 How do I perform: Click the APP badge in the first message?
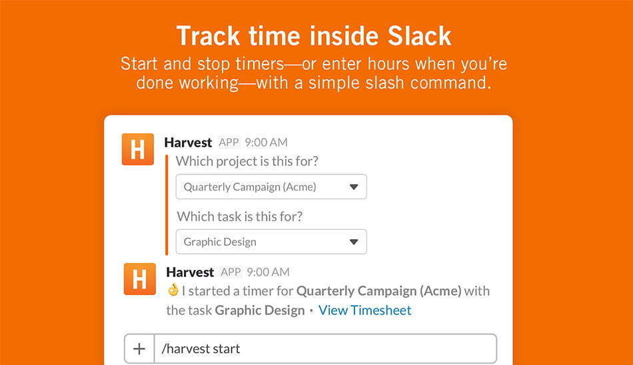point(229,142)
